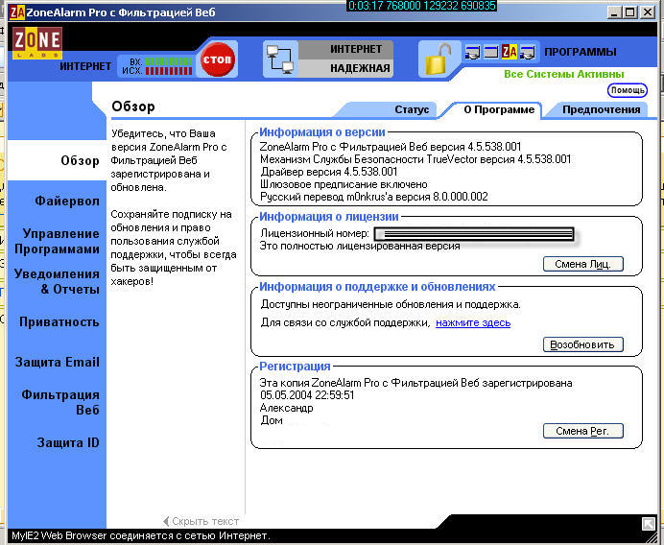Click the Смена Рег. button
The image size is (664, 545).
tap(583, 431)
